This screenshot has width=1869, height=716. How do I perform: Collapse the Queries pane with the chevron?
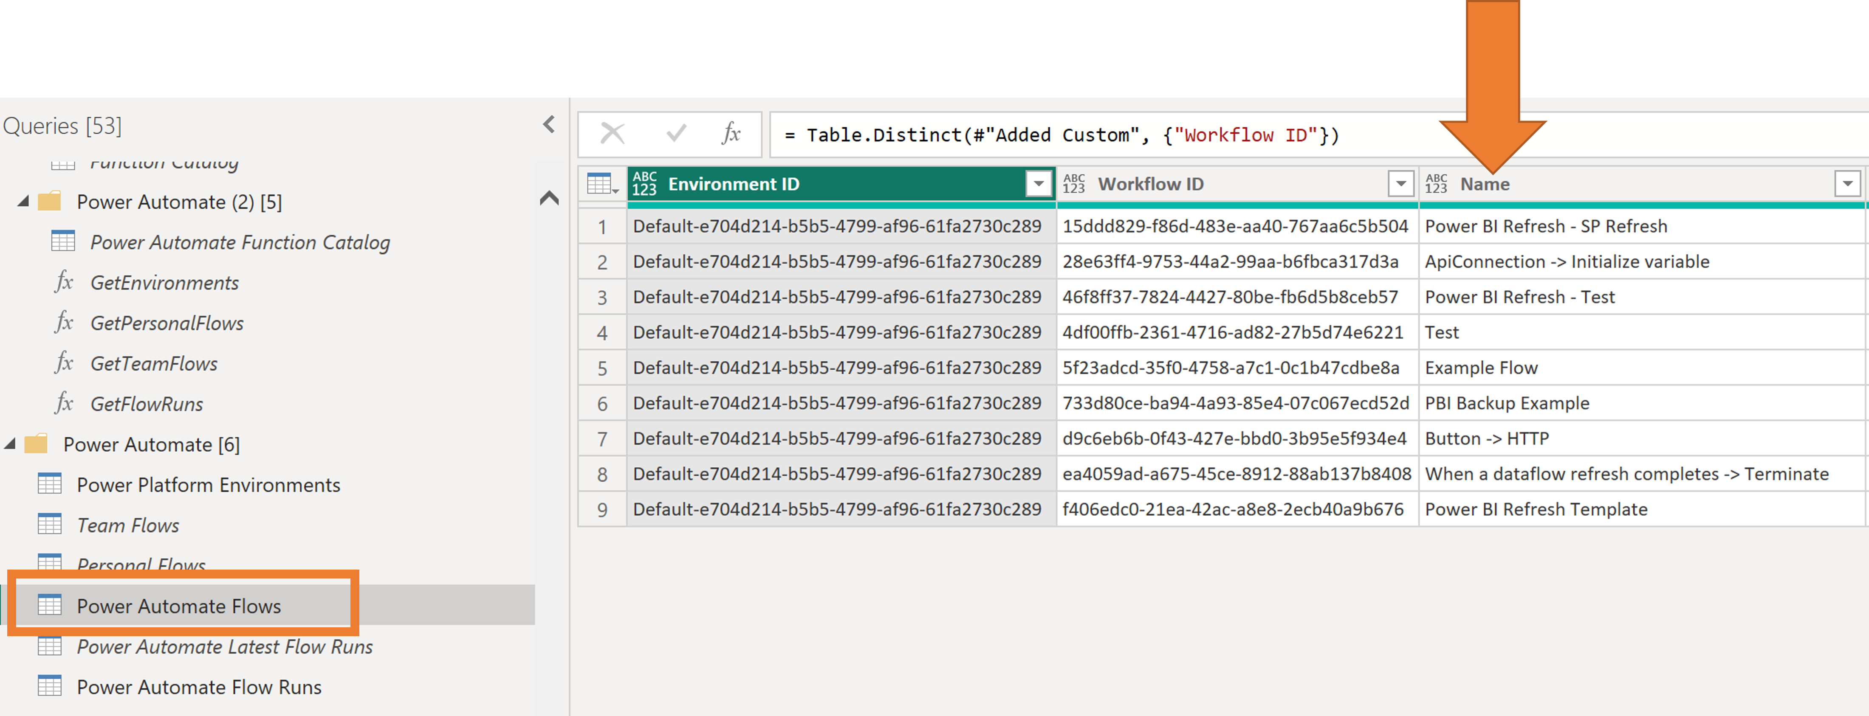click(549, 125)
